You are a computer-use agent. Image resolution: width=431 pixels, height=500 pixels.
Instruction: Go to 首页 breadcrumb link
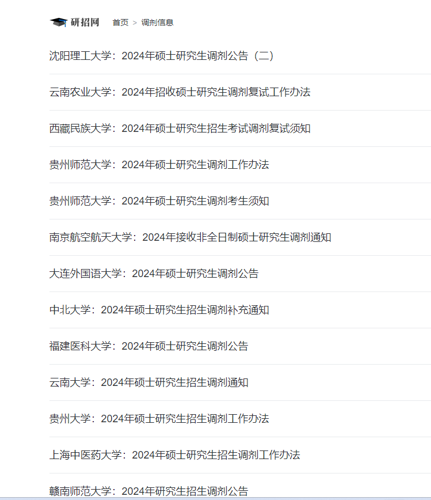[120, 22]
